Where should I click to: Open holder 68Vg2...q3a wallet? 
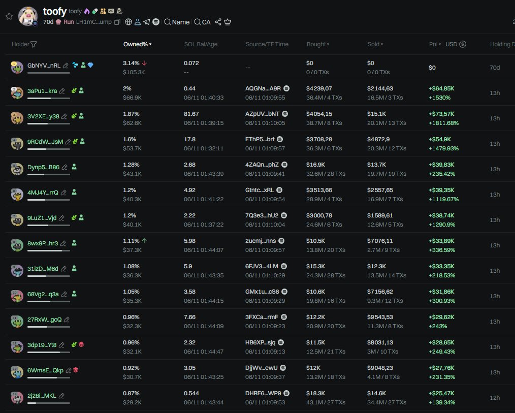[43, 294]
